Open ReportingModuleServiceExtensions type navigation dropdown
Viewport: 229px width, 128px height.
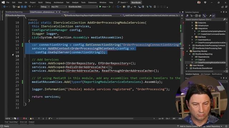point(93,15)
